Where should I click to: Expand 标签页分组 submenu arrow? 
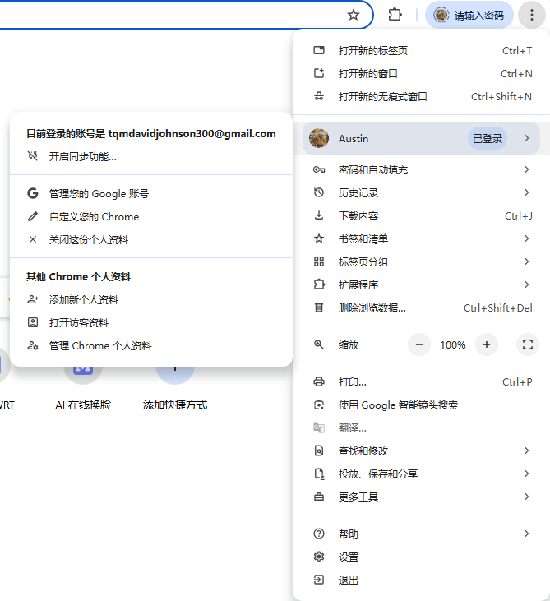tap(527, 261)
